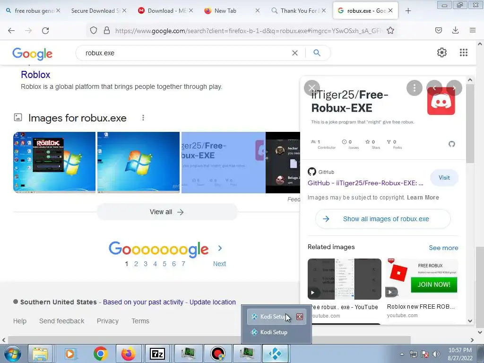
Task: Open the Firefox hamburger menu
Action: click(x=473, y=30)
